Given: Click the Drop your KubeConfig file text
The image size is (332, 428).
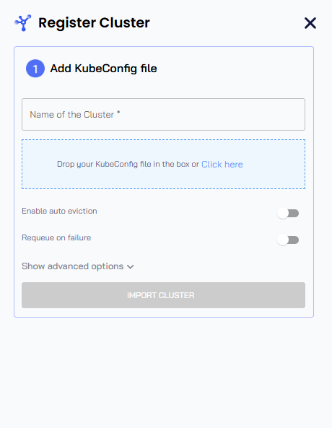Looking at the screenshot, I should [x=128, y=164].
